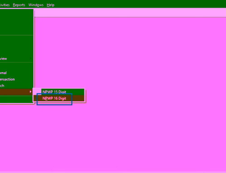Image resolution: width=226 pixels, height=173 pixels.
Task: Select the NPWP 16 Digit option
Action: [x=54, y=98]
